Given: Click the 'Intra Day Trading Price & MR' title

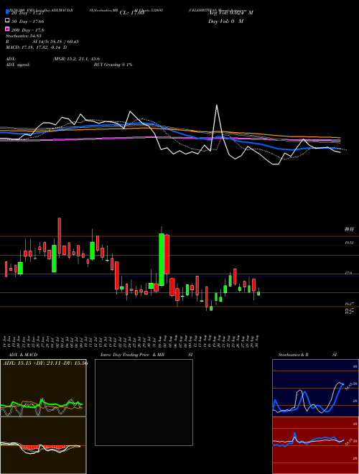Looking at the screenshot, I should (132, 355).
